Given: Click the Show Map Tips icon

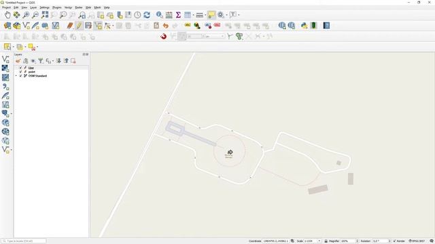Looking at the screenshot, I should (x=211, y=15).
